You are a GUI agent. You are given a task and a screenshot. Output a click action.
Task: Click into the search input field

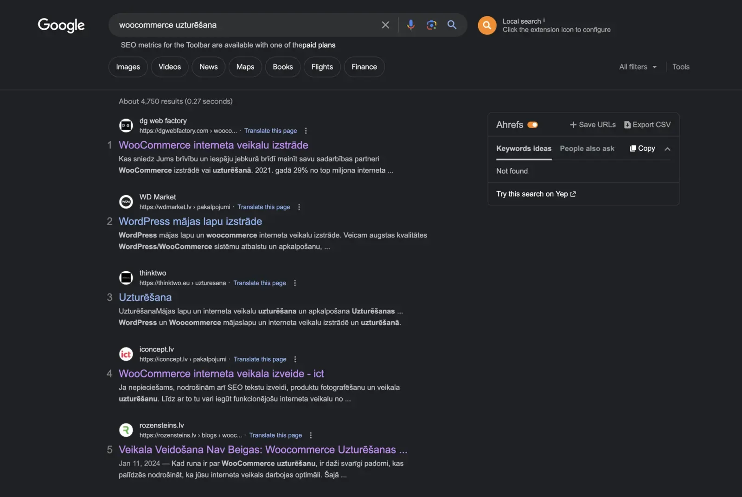[x=246, y=25]
